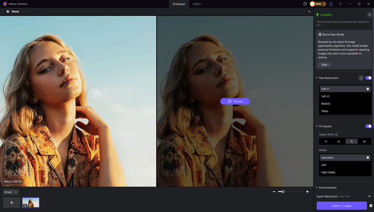This screenshot has height=212, width=374.
Task: Select Soft upscale model
Action: pyautogui.click(x=345, y=165)
